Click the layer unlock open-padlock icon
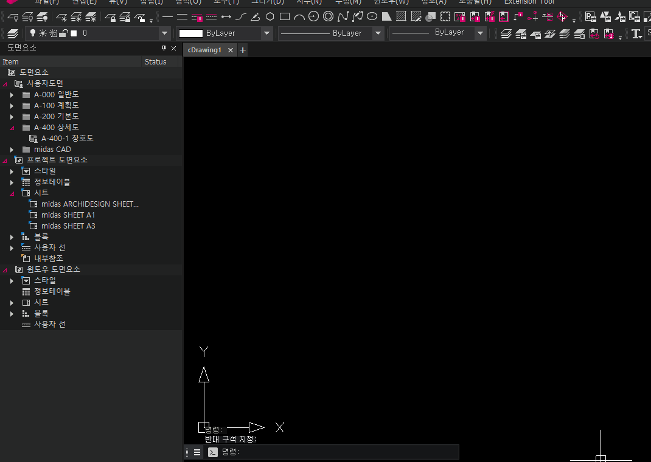651x462 pixels. [x=140, y=17]
